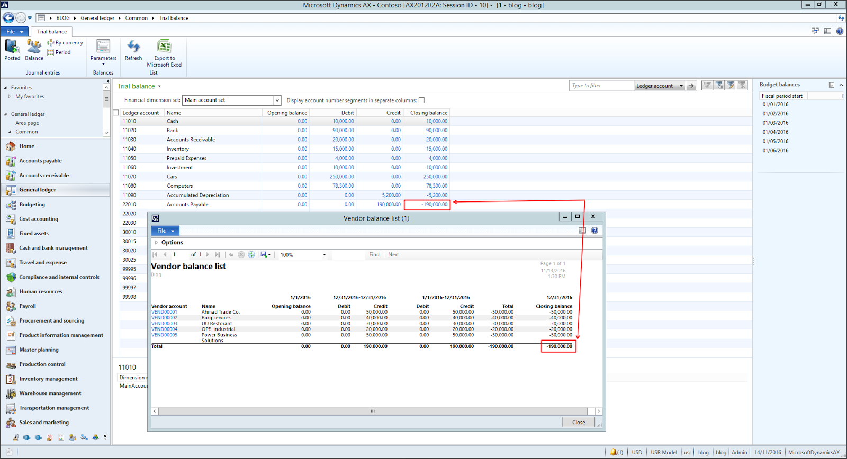Open Trial balance title dropdown arrow
This screenshot has width=847, height=459.
click(x=159, y=86)
